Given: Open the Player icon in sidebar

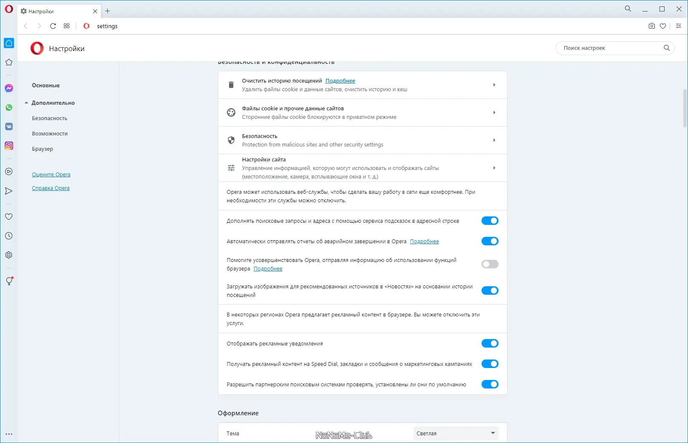Looking at the screenshot, I should tap(9, 172).
